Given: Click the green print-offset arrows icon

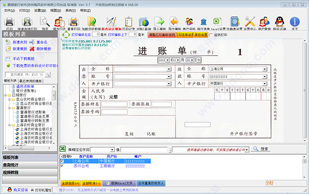Looking at the screenshot, I should tap(66, 35).
